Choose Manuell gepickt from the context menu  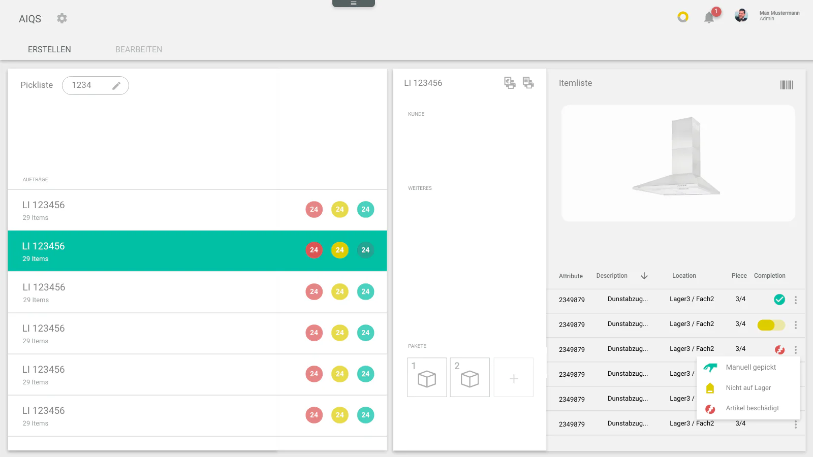(x=748, y=367)
